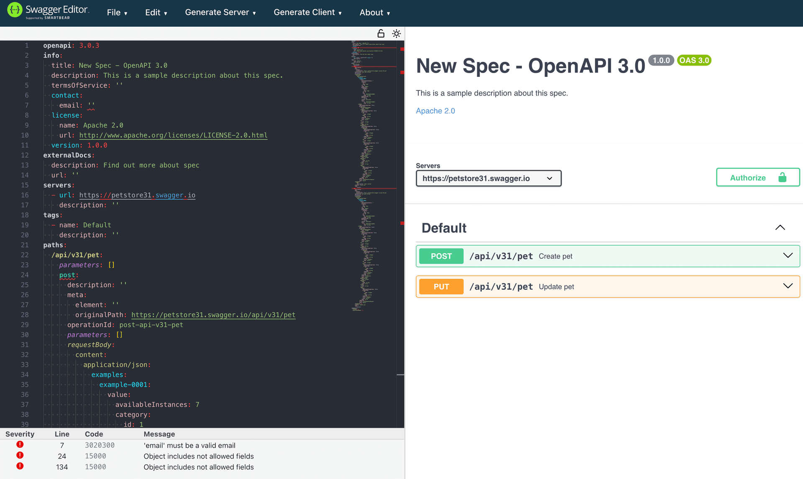Open the Apache 2.0 license link
The width and height of the screenshot is (803, 479).
click(435, 111)
